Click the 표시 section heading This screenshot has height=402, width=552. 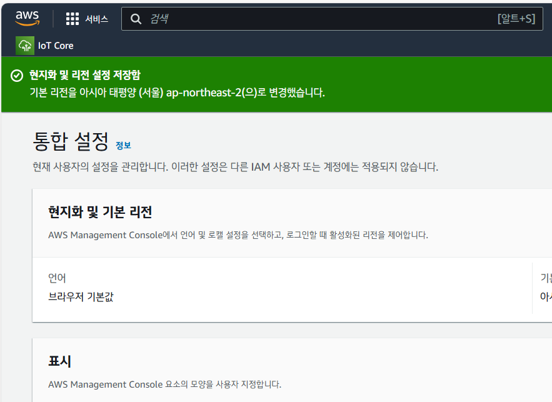59,361
